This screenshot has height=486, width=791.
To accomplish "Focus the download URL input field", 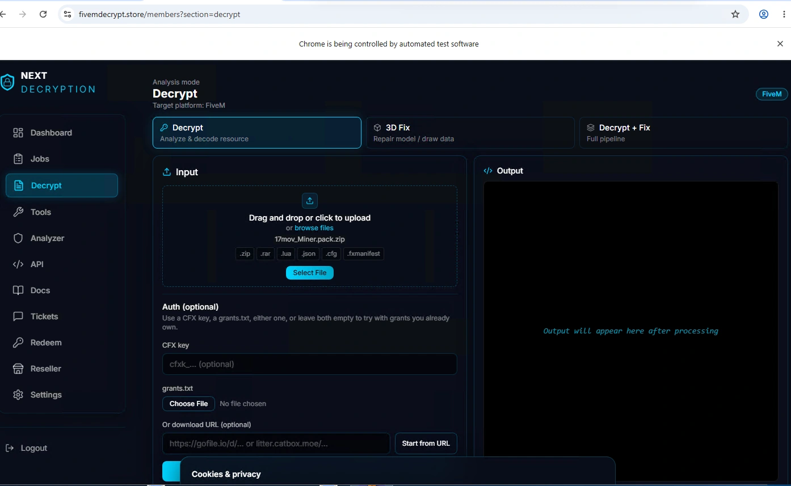I will coord(276,443).
